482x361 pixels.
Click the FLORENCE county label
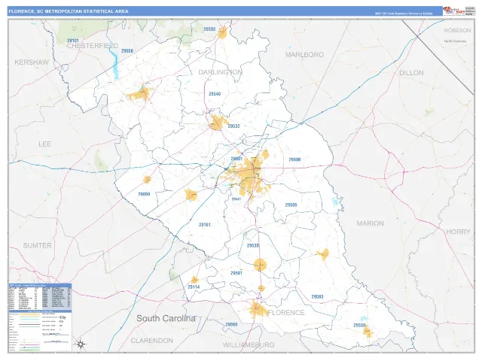point(286,313)
